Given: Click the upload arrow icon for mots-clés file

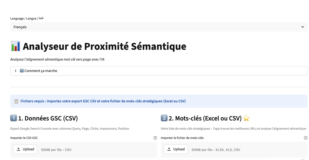Looking at the screenshot, I should click(169, 149).
